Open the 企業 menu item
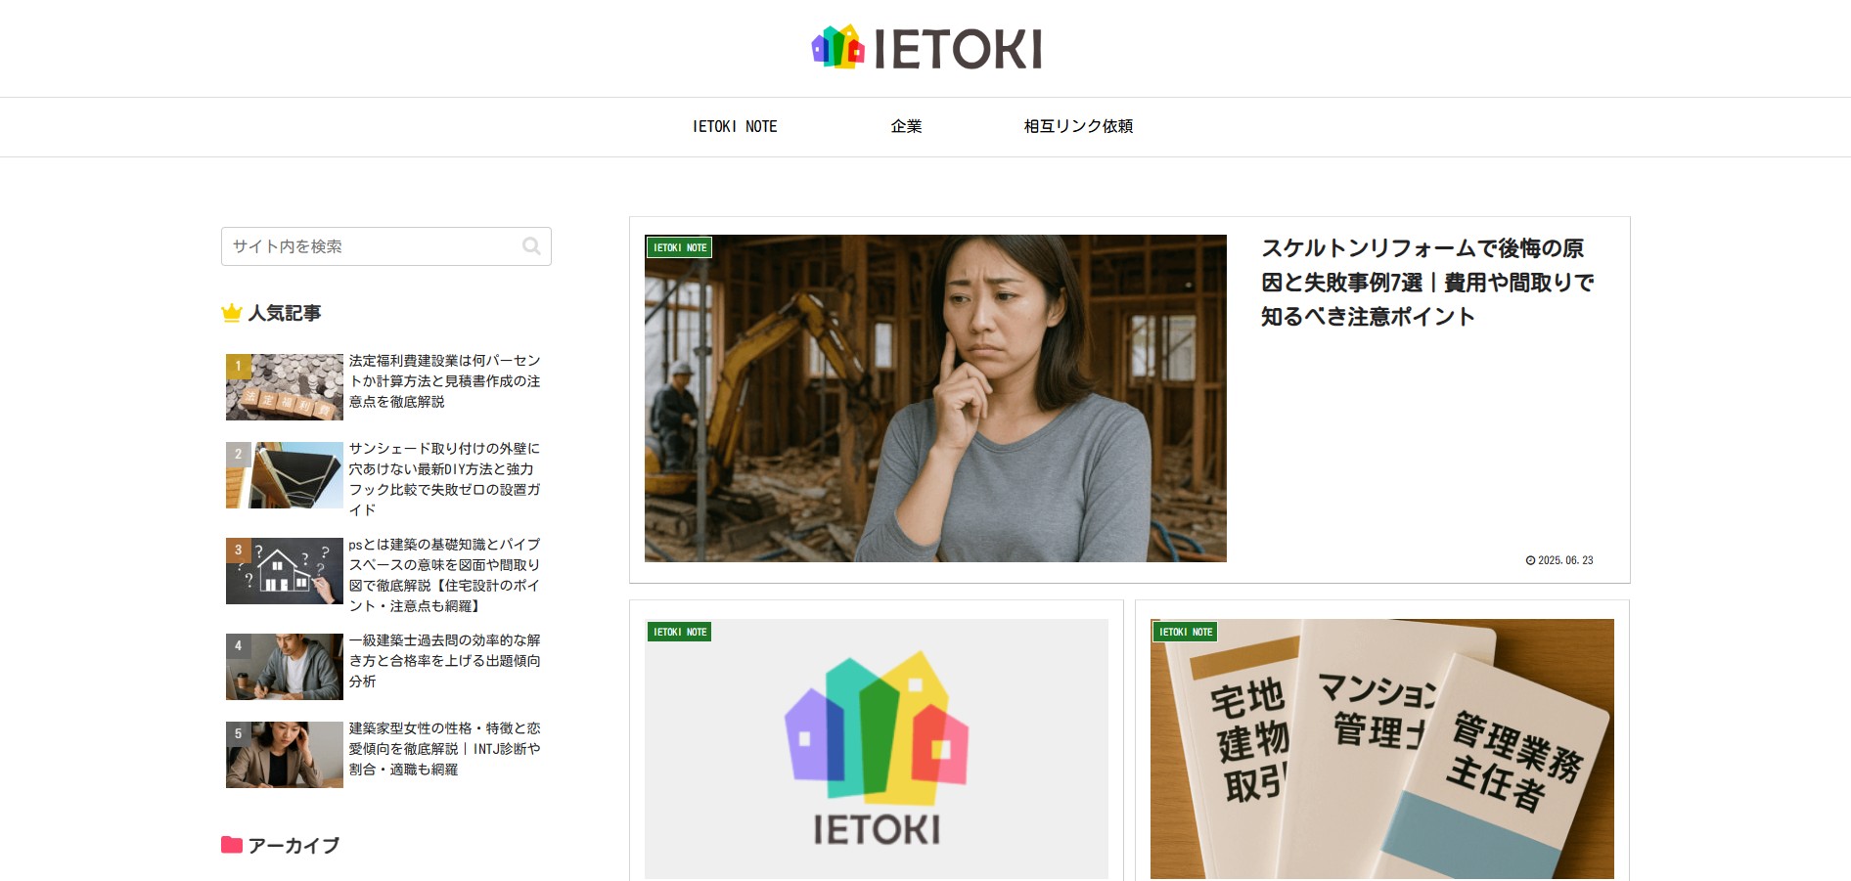The width and height of the screenshot is (1851, 881). pos(906,126)
